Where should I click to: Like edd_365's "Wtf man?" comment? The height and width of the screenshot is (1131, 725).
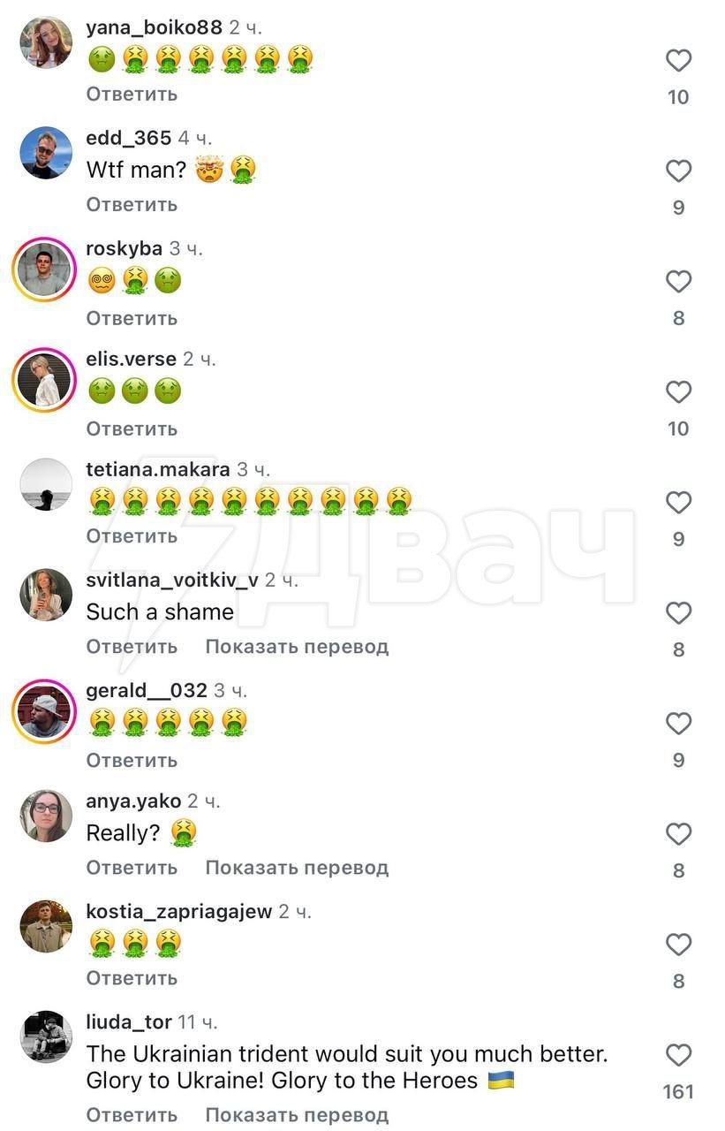pos(678,171)
